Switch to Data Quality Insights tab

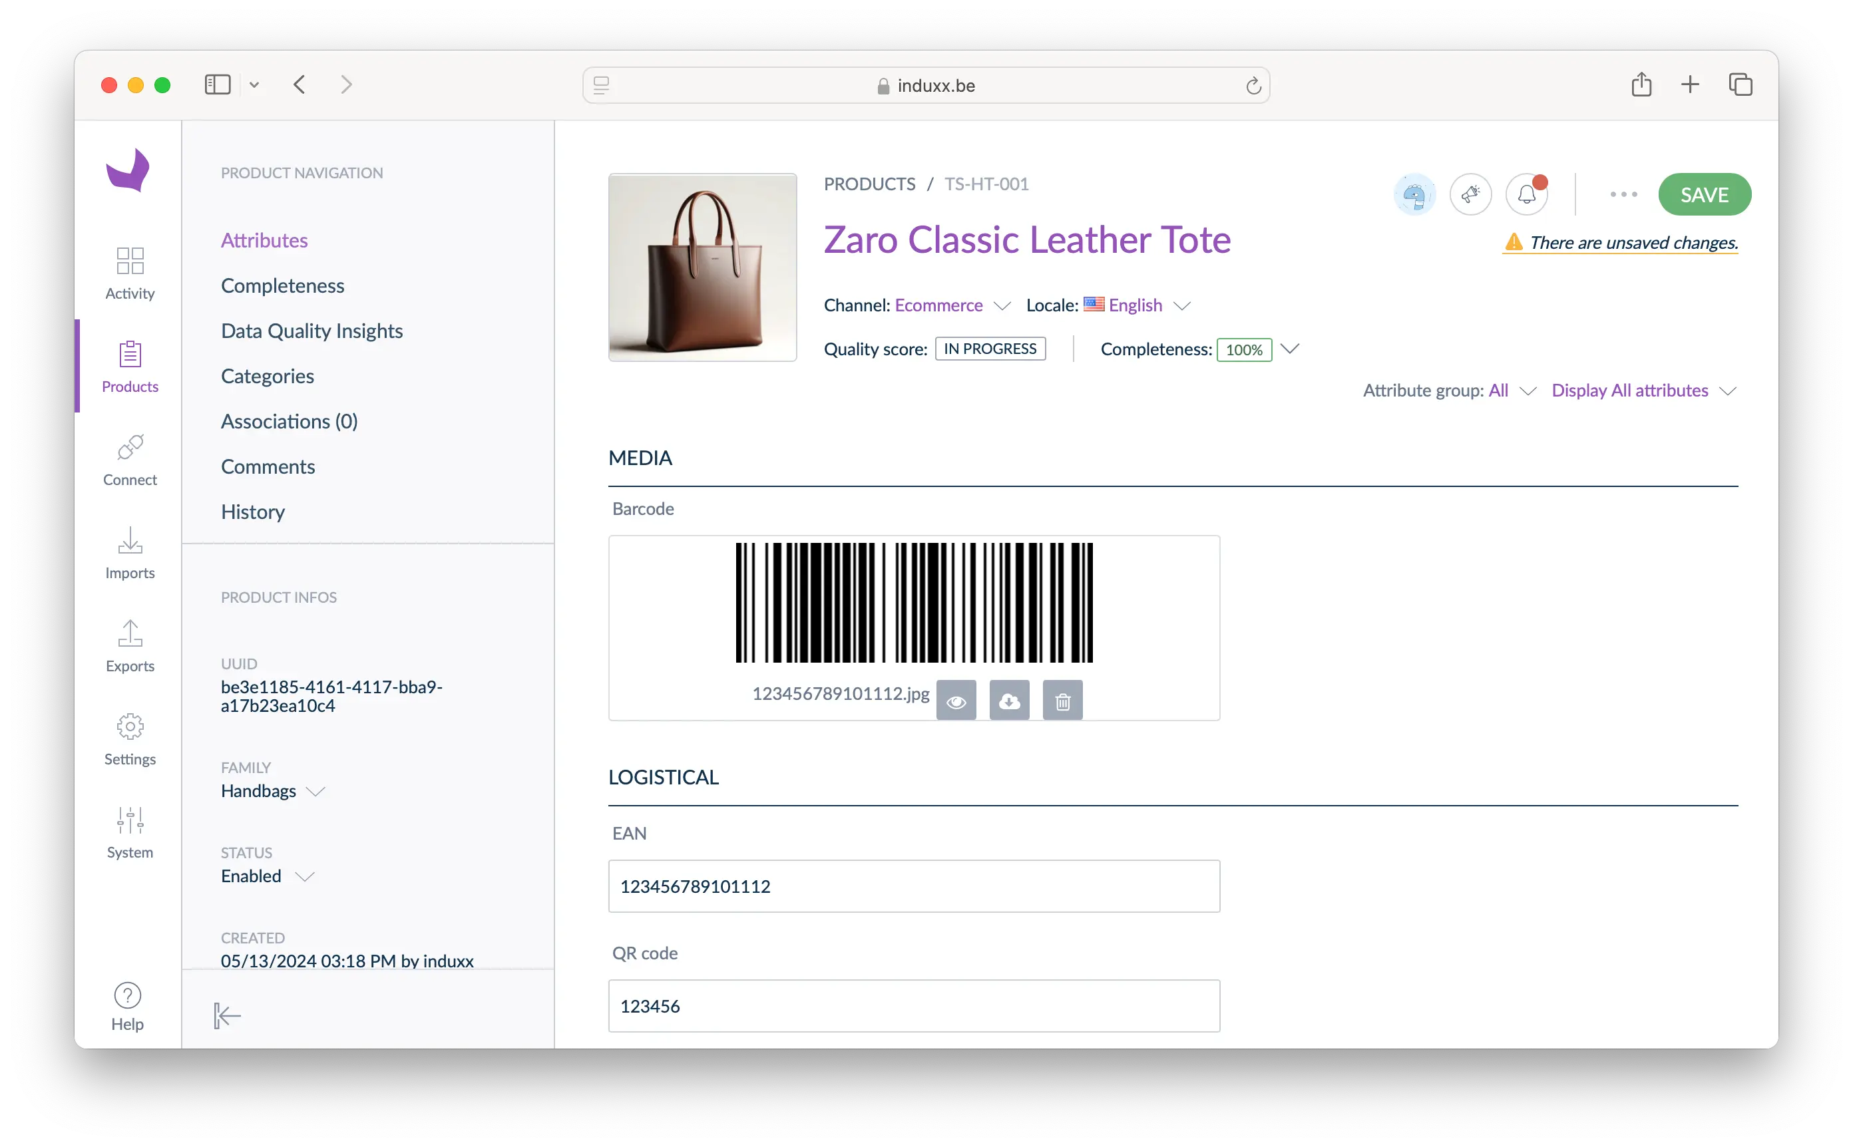tap(311, 331)
